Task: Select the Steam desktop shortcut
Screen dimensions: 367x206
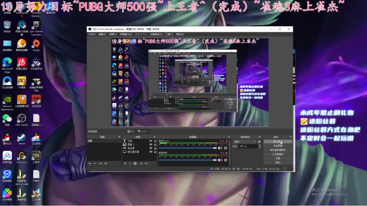Action: 22,139
